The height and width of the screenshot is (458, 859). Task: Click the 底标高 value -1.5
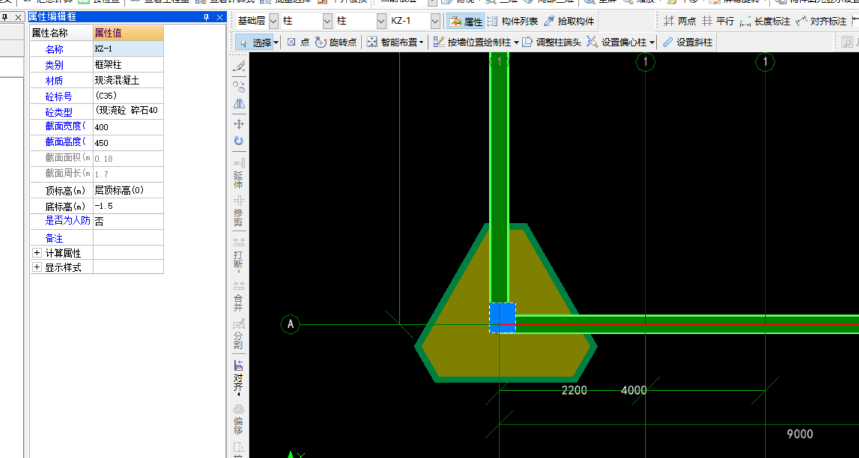pos(128,206)
